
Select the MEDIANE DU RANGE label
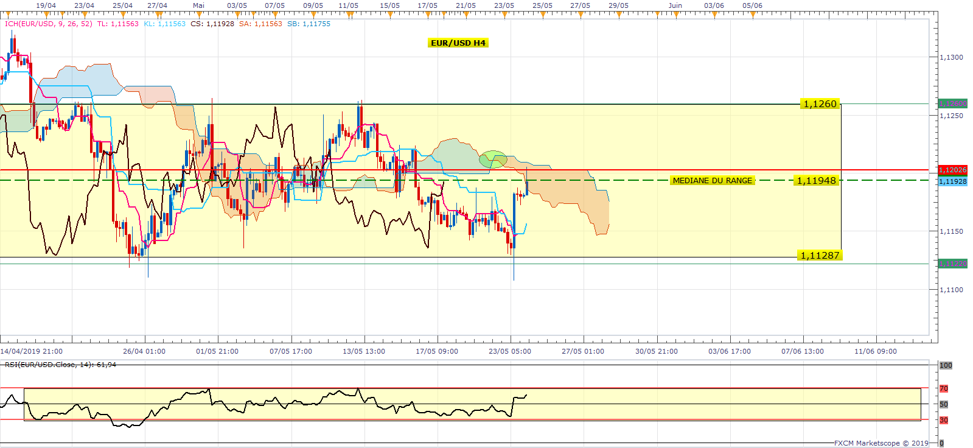[x=713, y=180]
